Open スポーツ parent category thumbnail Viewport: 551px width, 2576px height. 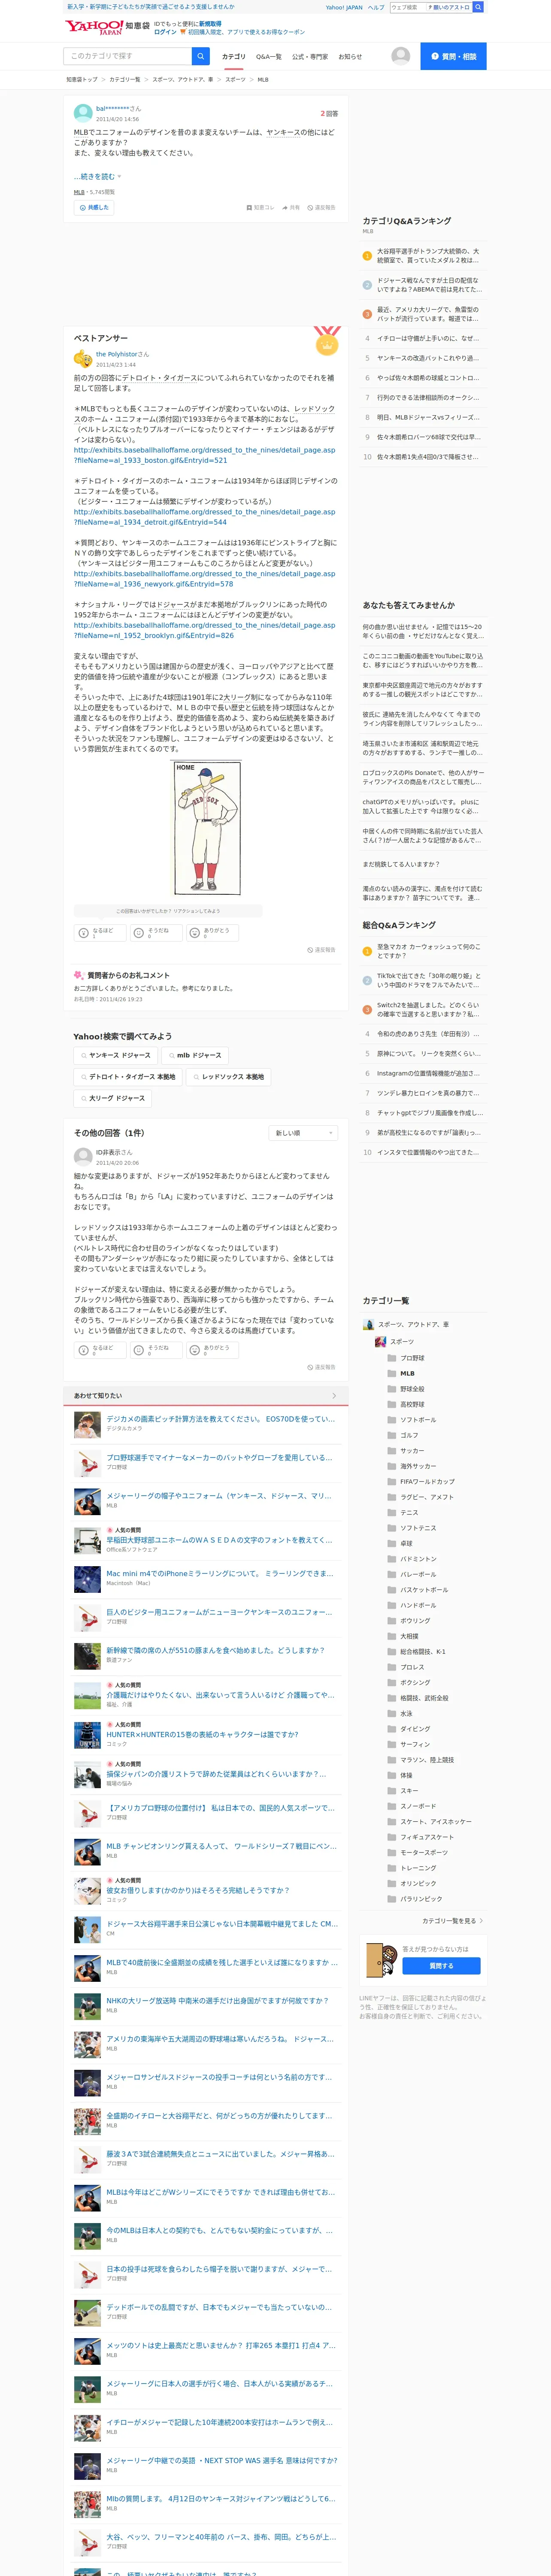380,1342
